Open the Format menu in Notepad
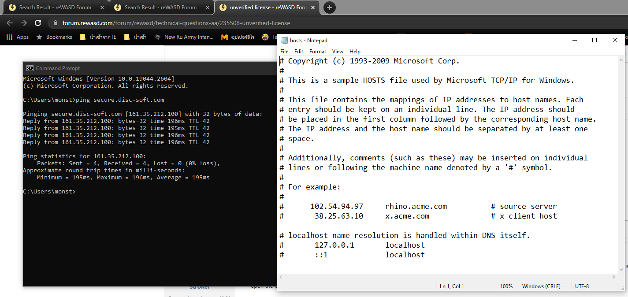This screenshot has height=297, width=628. pyautogui.click(x=317, y=52)
